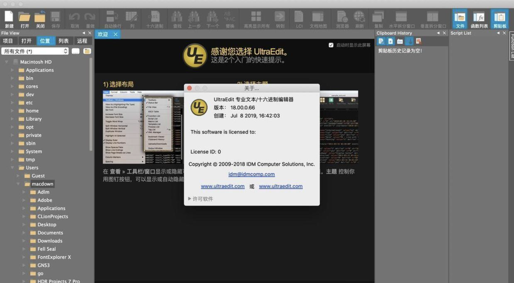Redo with the 重做 toolbar icon
Image resolution: width=514 pixels, height=283 pixels.
tap(90, 17)
